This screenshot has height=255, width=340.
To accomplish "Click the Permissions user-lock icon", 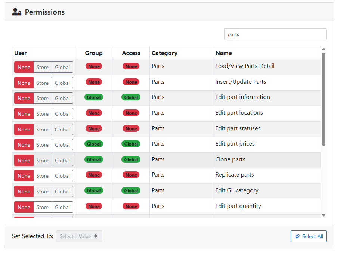I will [16, 12].
